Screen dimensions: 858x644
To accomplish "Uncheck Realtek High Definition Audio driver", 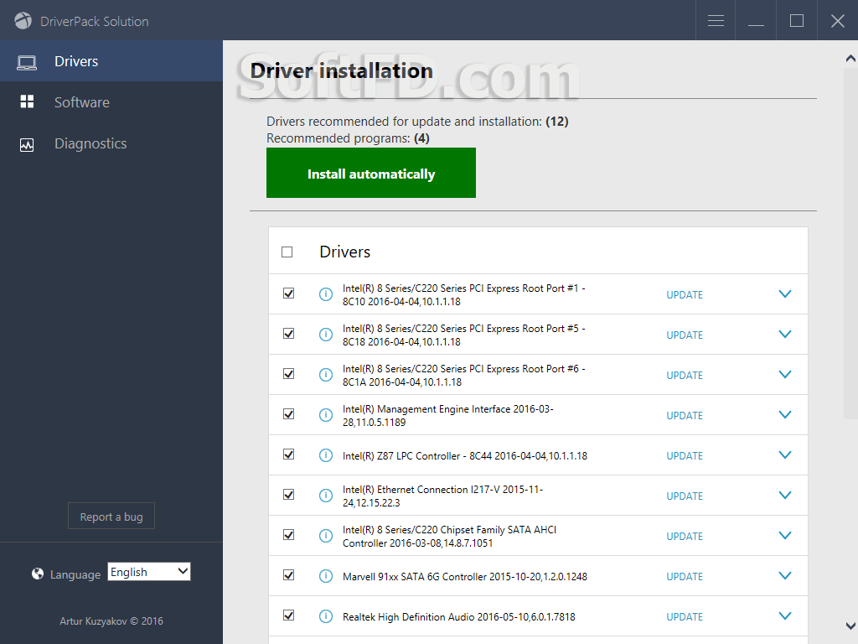I will pos(288,615).
